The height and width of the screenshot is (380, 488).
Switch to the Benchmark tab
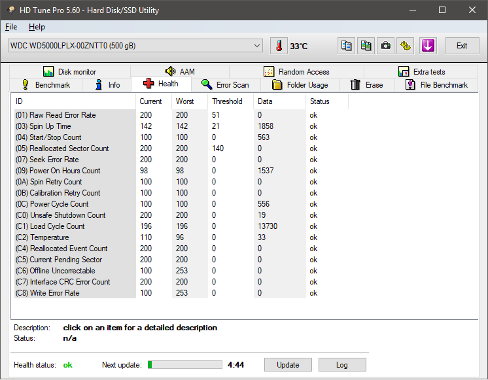pyautogui.click(x=46, y=85)
